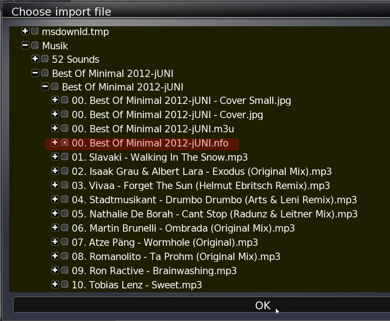Expand the 05. Nathalie De Borah entry
The width and height of the screenshot is (390, 321).
click(x=55, y=214)
